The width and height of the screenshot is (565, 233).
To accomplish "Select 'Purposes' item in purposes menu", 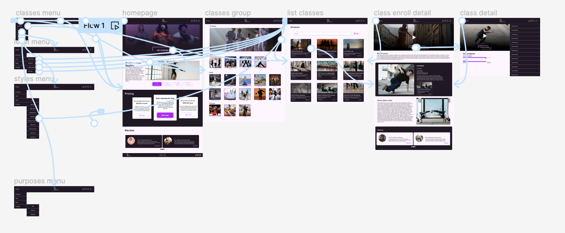I will point(20,206).
